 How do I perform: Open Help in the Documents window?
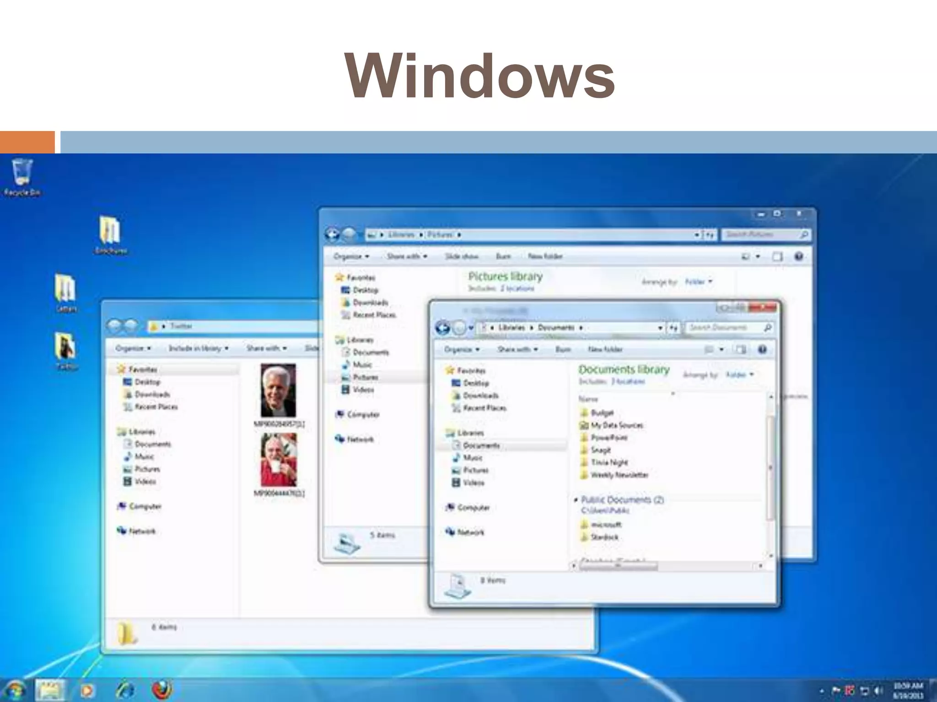[762, 350]
